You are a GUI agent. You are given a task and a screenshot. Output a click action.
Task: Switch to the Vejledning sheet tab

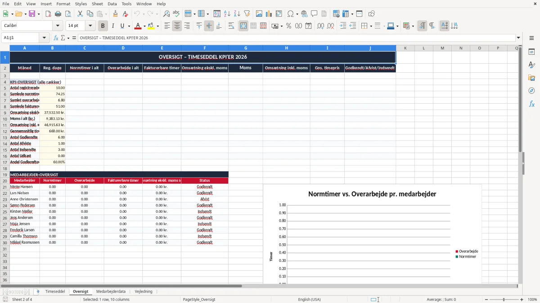point(144,291)
